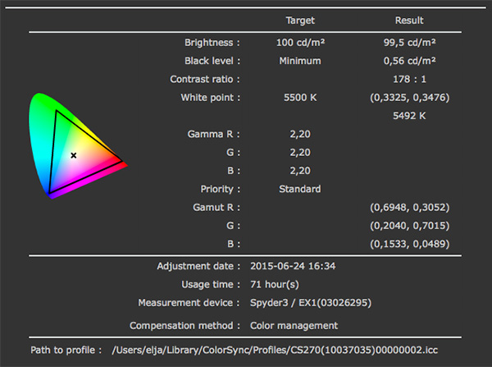This screenshot has width=492, height=367.
Task: Select the contrast ratio value 178 : 1
Action: 409,79
